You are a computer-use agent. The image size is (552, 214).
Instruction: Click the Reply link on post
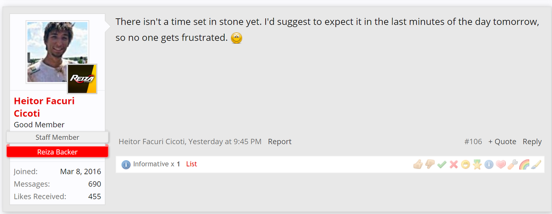tap(532, 142)
